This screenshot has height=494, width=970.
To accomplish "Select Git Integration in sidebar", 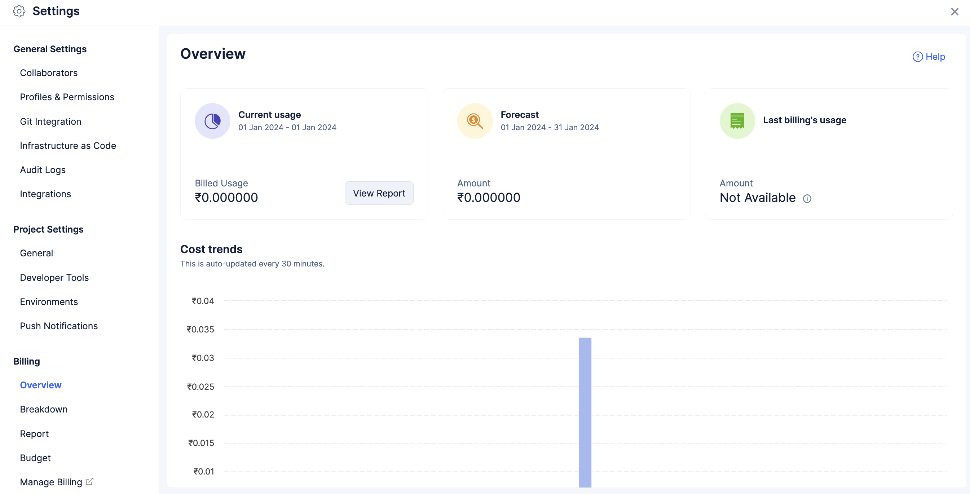I will click(50, 122).
